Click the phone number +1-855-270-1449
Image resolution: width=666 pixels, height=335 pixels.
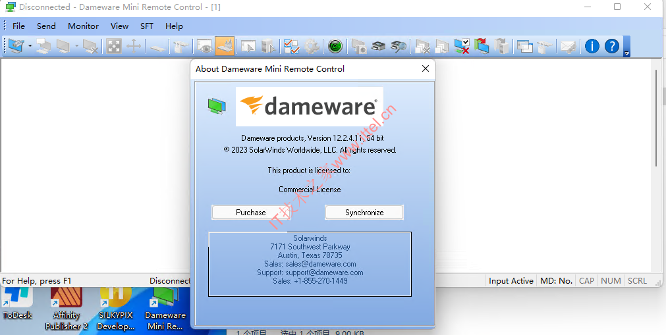[321, 281]
